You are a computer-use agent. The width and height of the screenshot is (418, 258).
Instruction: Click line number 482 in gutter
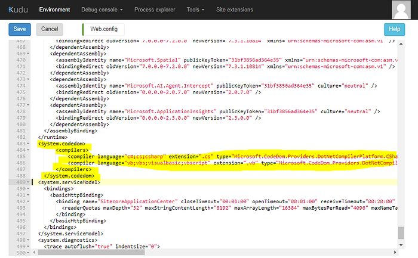pyautogui.click(x=21, y=137)
